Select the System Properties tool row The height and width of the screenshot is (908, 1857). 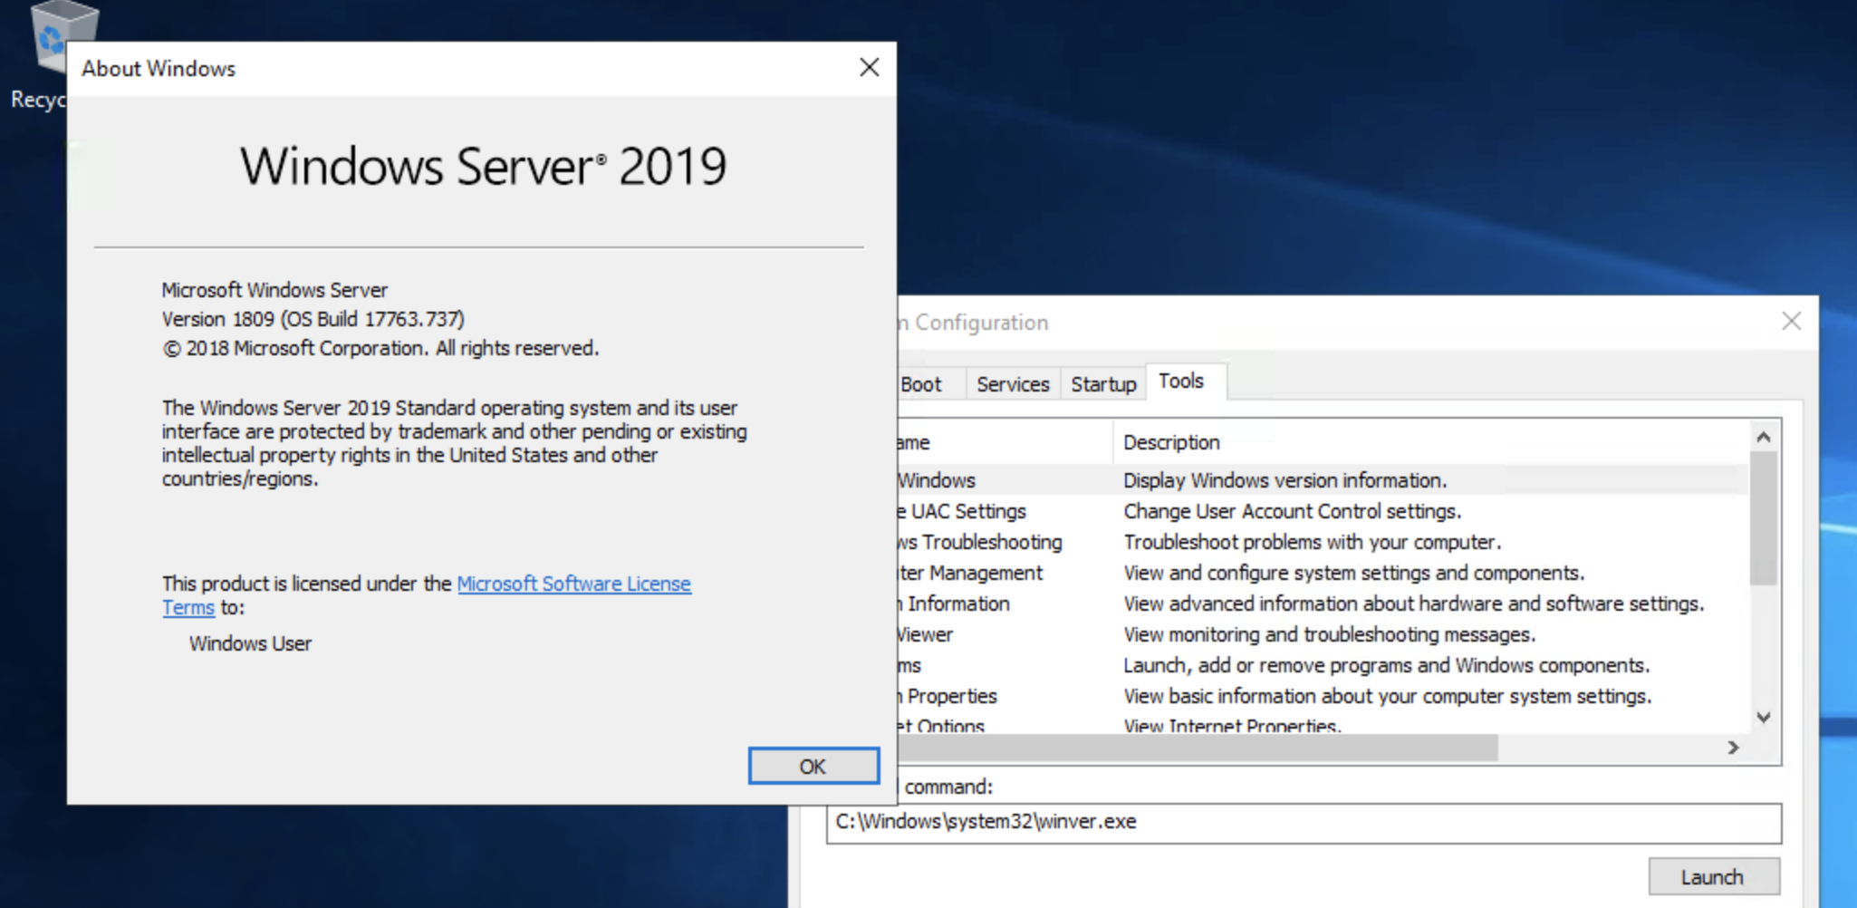click(x=949, y=696)
